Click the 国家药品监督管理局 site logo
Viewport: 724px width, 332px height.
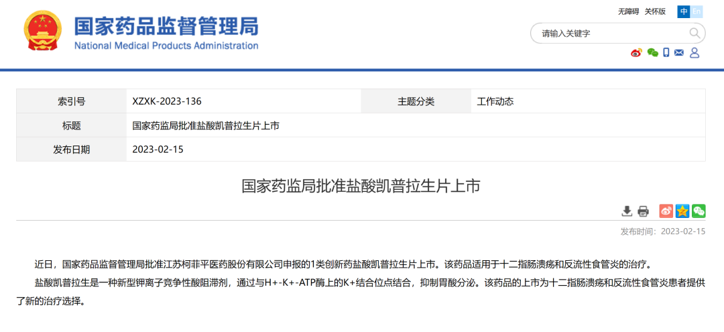tap(166, 33)
